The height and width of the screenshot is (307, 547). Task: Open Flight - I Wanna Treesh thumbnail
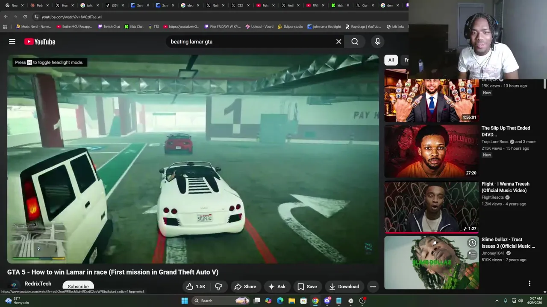431,207
